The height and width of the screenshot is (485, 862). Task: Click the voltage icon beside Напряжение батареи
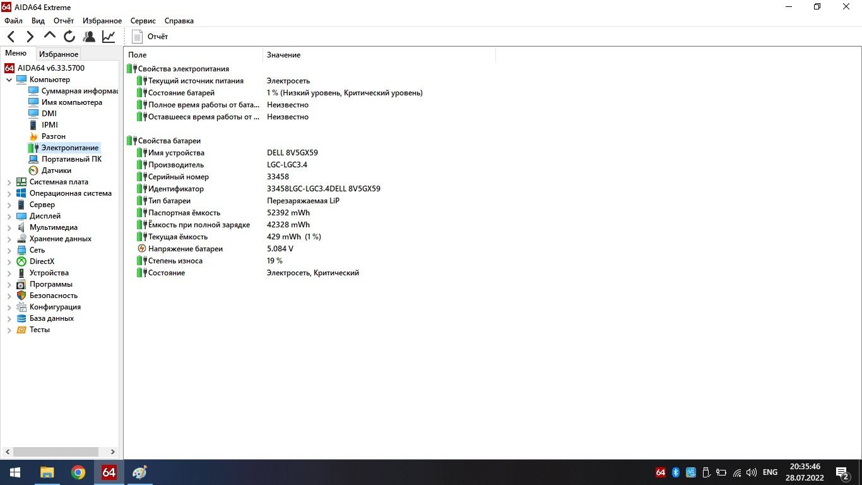142,249
